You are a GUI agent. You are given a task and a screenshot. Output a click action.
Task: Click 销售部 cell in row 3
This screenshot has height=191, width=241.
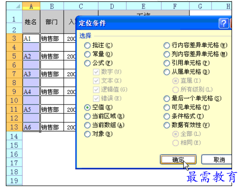click(x=52, y=38)
